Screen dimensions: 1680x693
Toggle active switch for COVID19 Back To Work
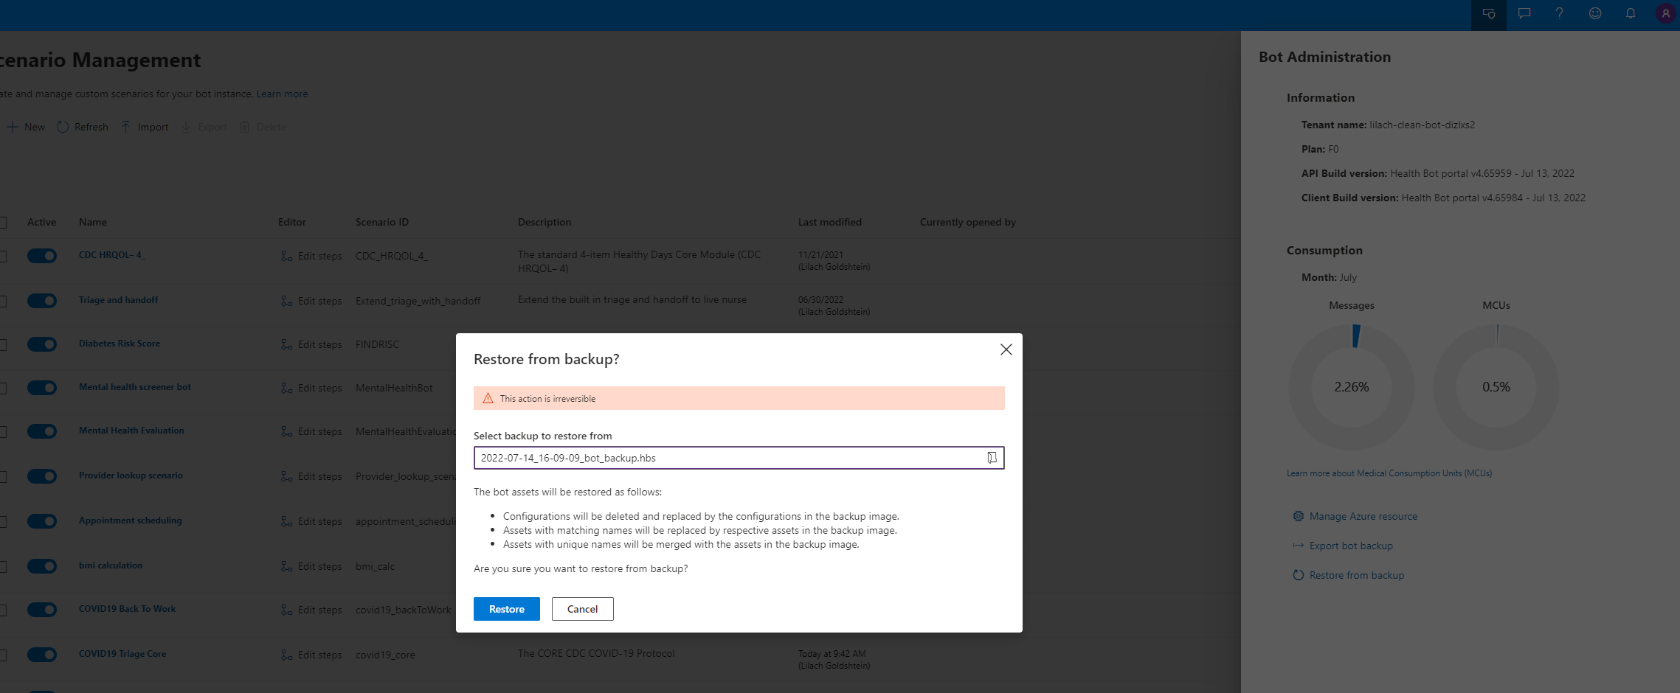coord(42,610)
